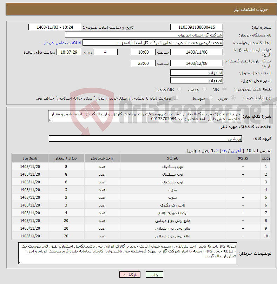Click تایمر رکوردگیری item name
Viewport: 277px width, 284px height.
pos(172,205)
